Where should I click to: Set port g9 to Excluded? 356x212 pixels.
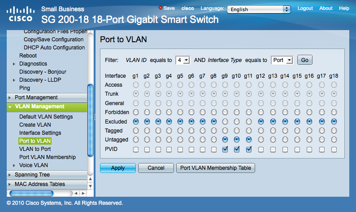[x=225, y=121]
